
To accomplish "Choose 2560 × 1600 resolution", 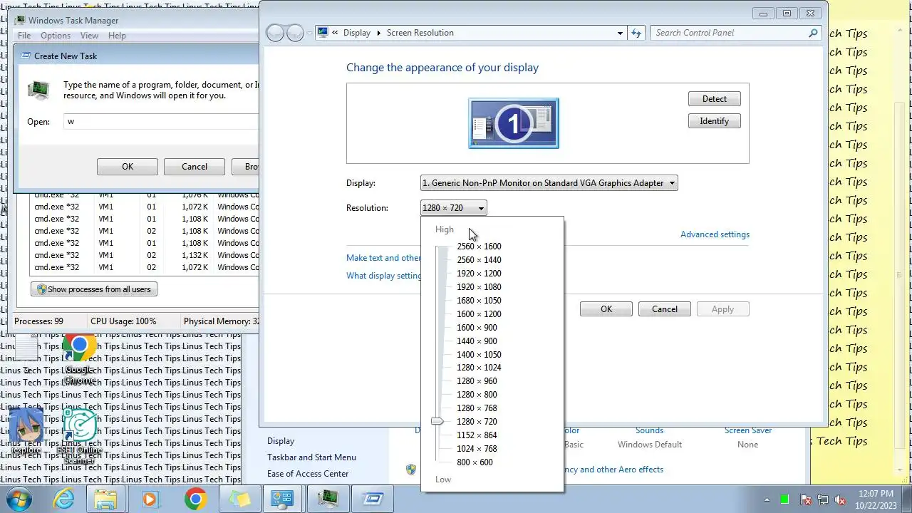I will point(479,247).
